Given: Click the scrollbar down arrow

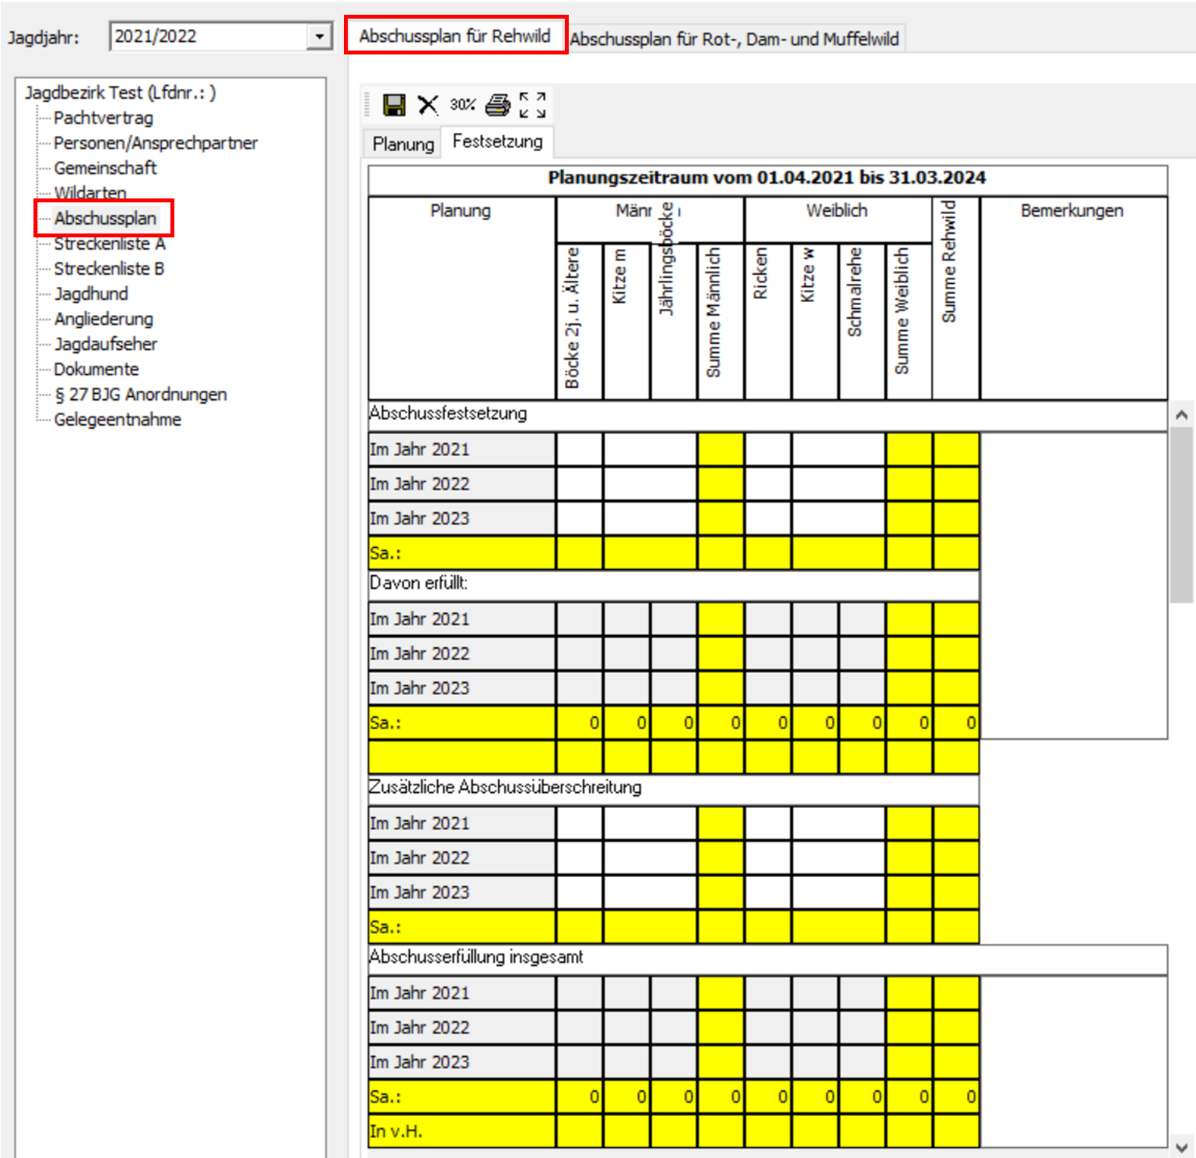Looking at the screenshot, I should pyautogui.click(x=1181, y=1147).
